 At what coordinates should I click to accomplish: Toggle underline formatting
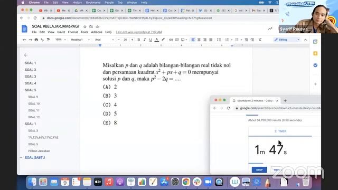[151, 40]
